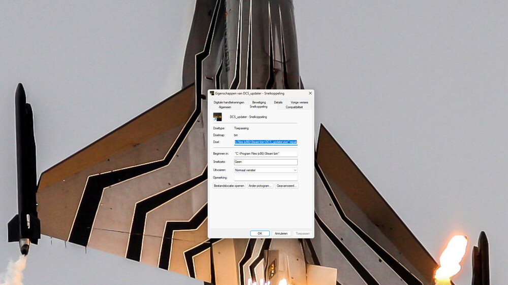Image resolution: width=508 pixels, height=285 pixels.
Task: Click the Annuleren button
Action: coord(281,233)
